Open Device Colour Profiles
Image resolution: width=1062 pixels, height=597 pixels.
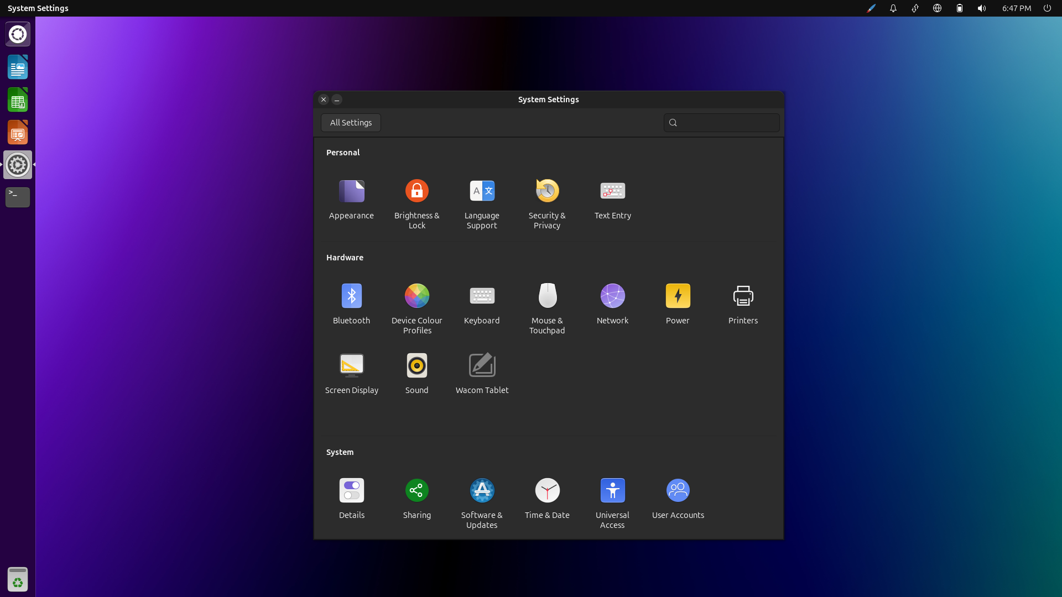[417, 309]
